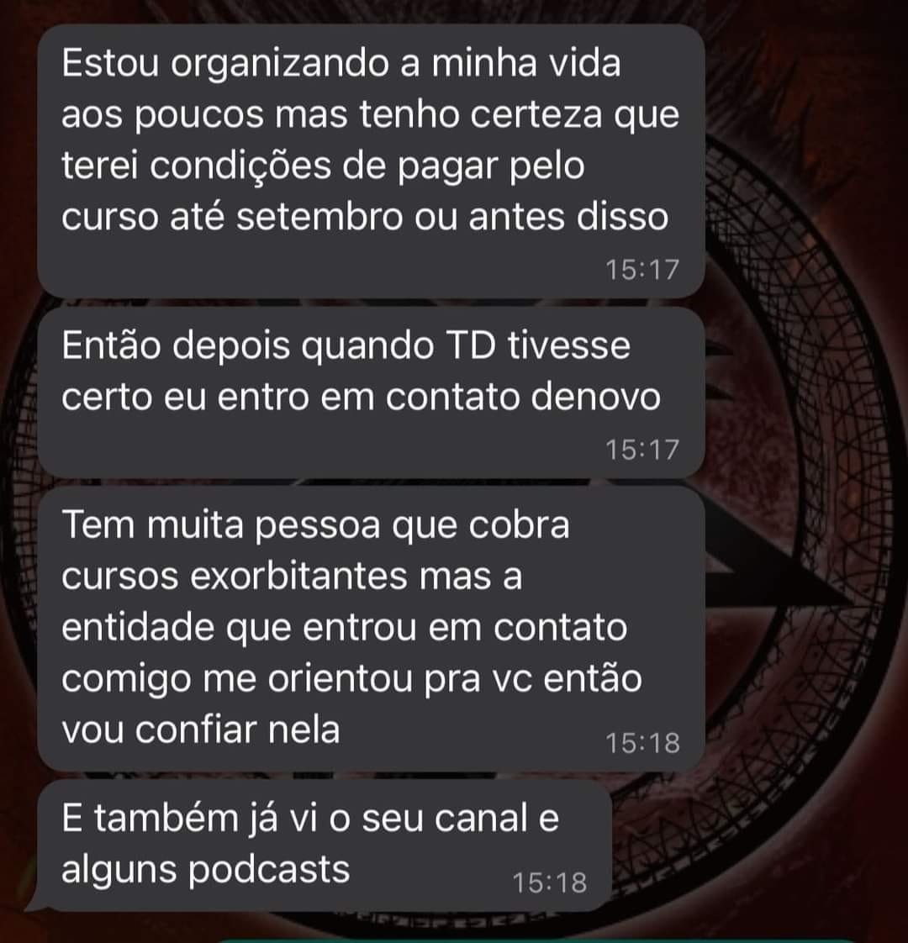Click the 15:17 timestamp under 'contato denovo'
The height and width of the screenshot is (943, 908).
click(642, 450)
